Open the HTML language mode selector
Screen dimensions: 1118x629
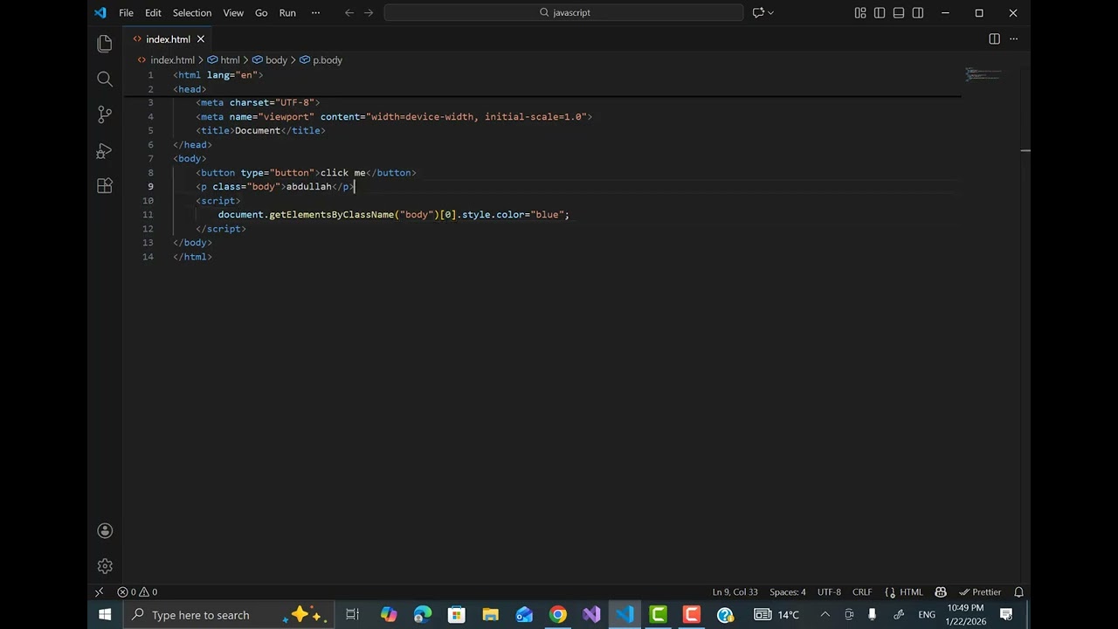point(911,592)
